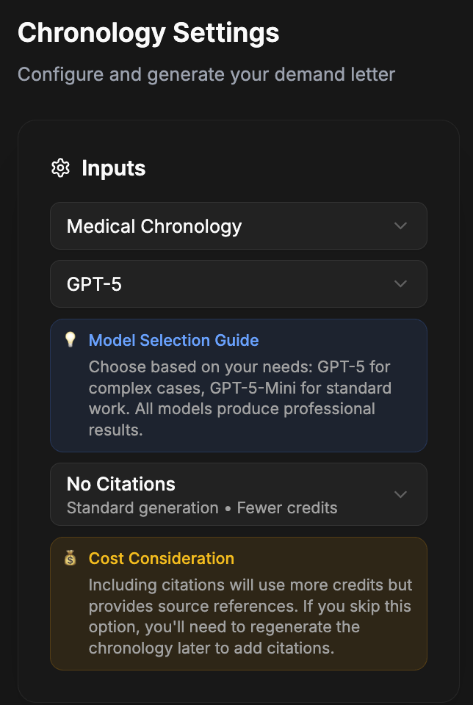Screen dimensions: 473x705
Task: Click the chevron arrow on No Citations
Action: pos(400,494)
